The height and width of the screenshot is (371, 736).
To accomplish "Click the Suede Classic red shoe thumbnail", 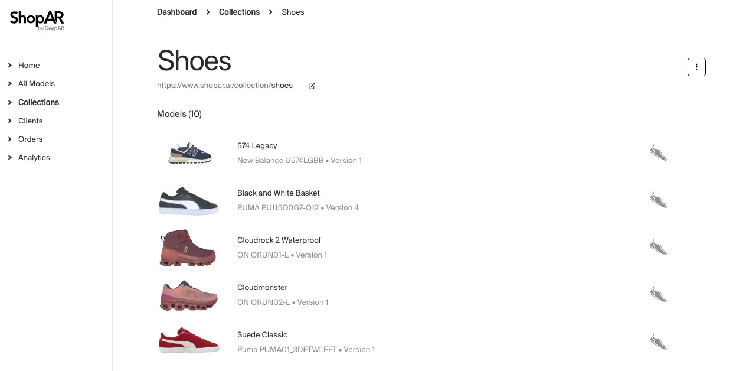I will tap(189, 341).
